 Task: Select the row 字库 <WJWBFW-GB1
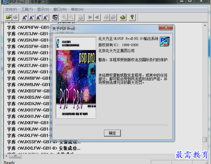point(29,78)
